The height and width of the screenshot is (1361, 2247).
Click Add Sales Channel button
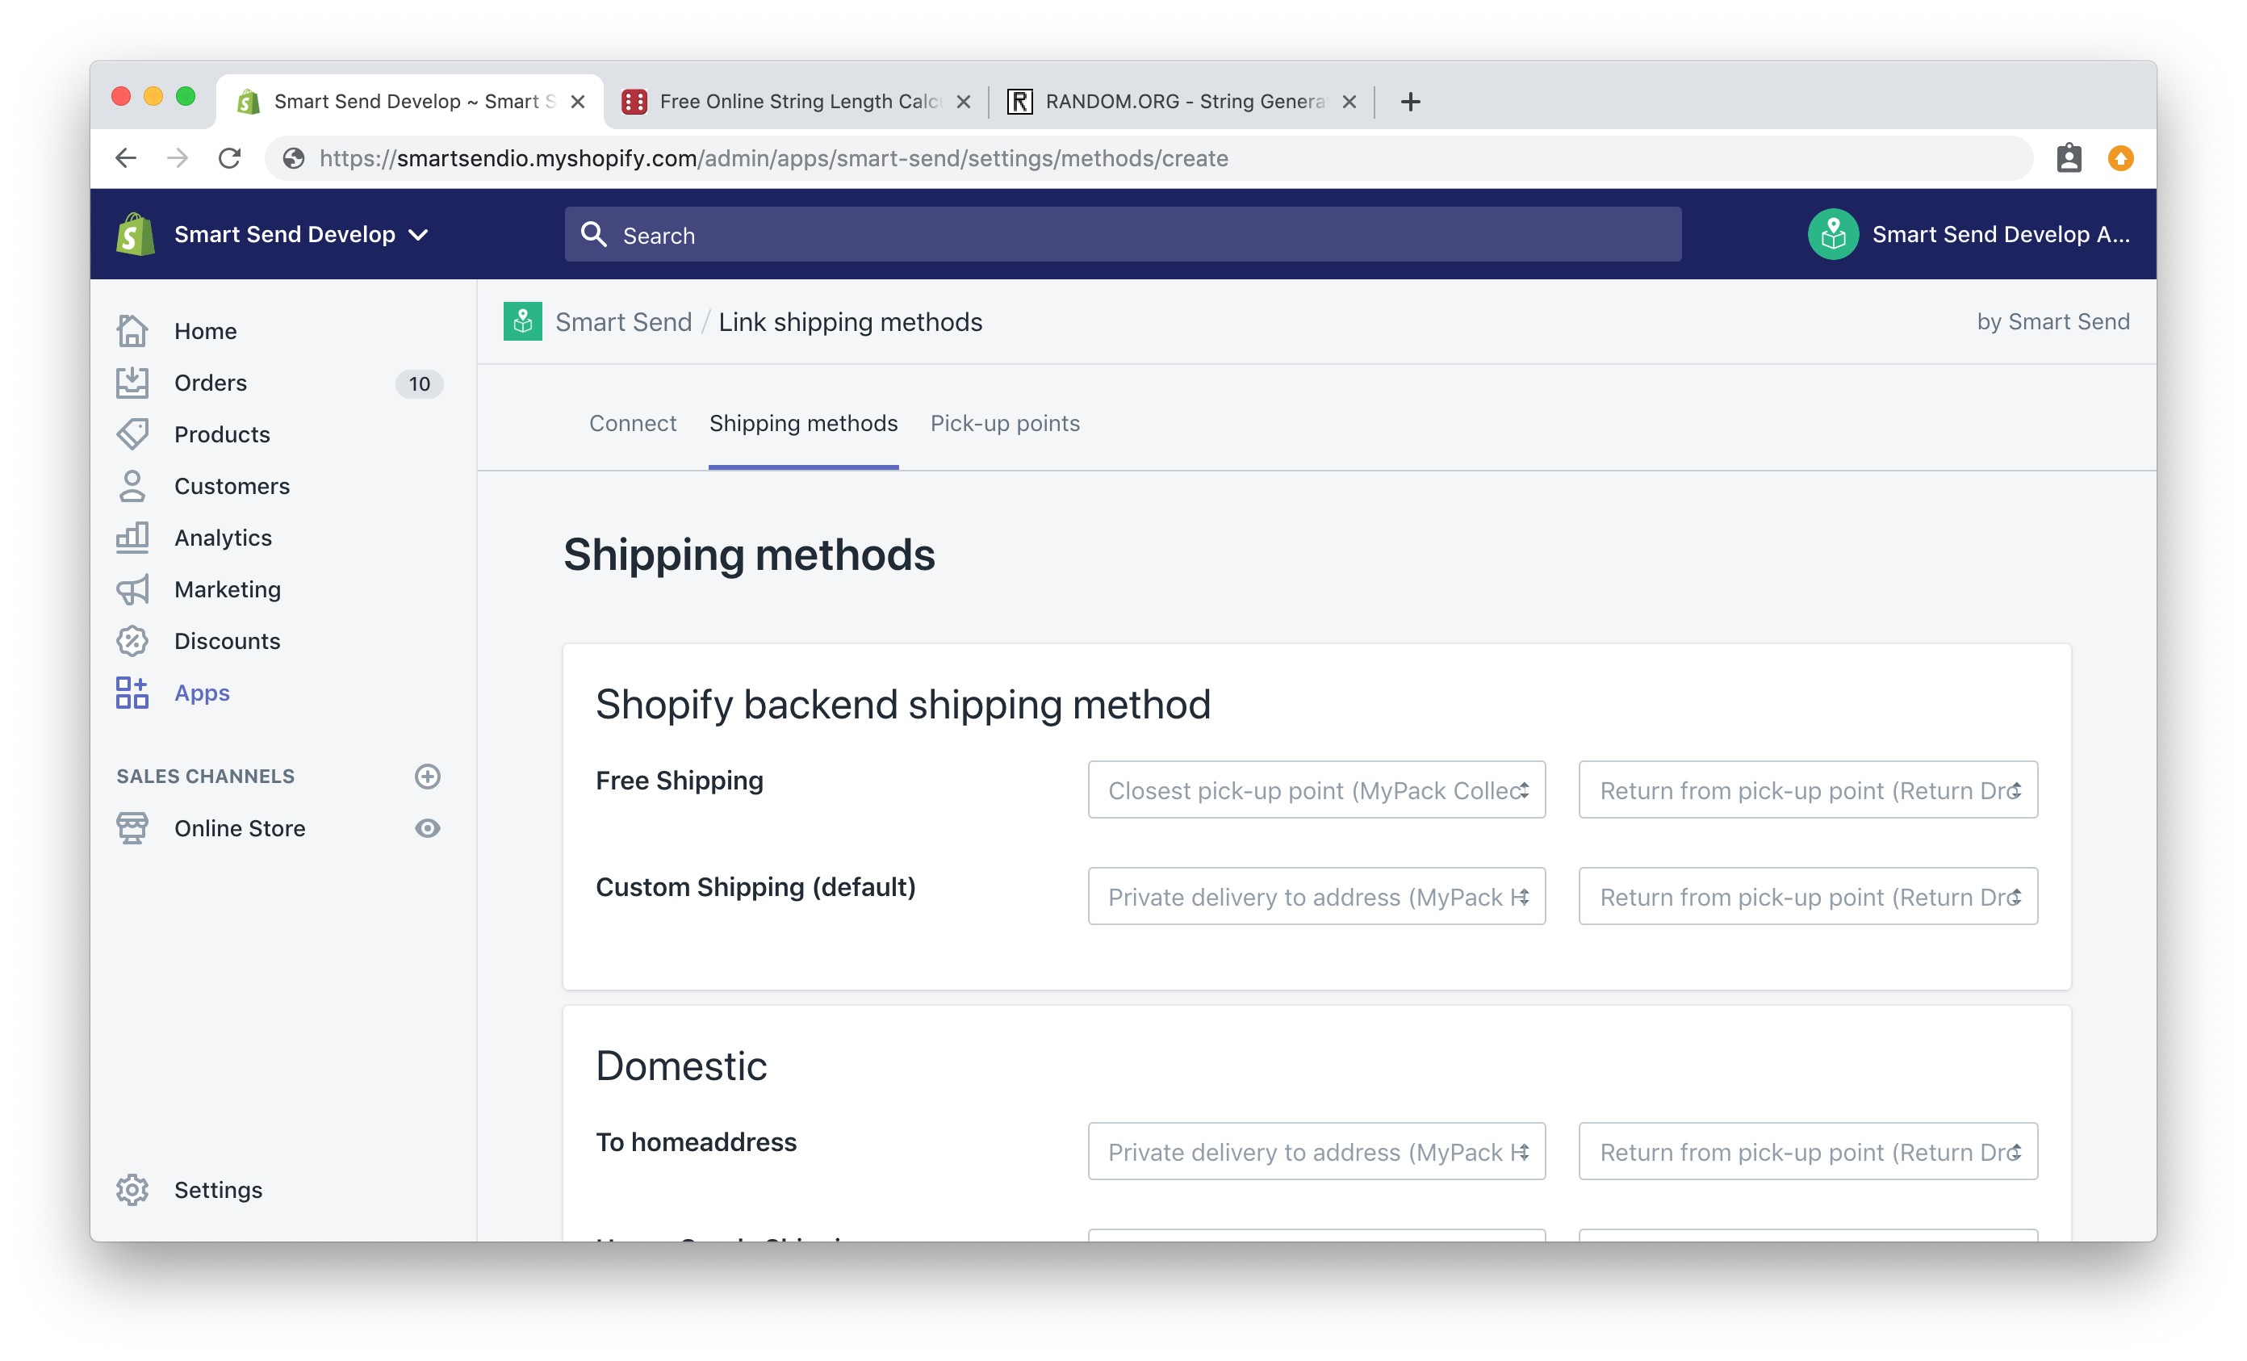[427, 775]
